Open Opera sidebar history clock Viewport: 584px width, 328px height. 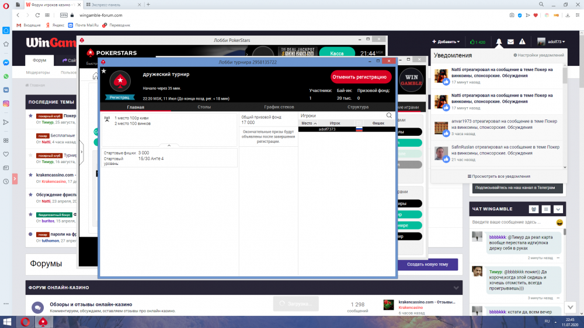(x=6, y=181)
